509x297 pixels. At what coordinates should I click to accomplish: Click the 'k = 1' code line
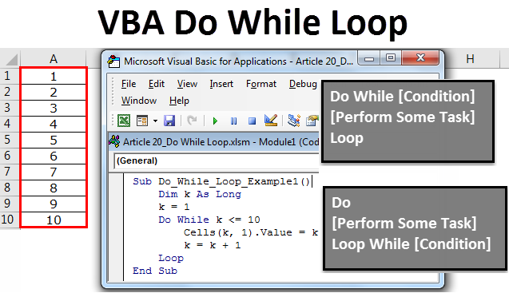(x=173, y=207)
